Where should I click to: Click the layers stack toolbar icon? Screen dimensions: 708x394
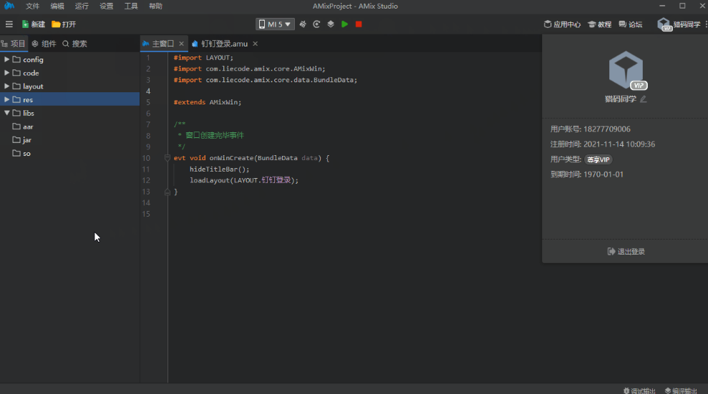(x=331, y=24)
